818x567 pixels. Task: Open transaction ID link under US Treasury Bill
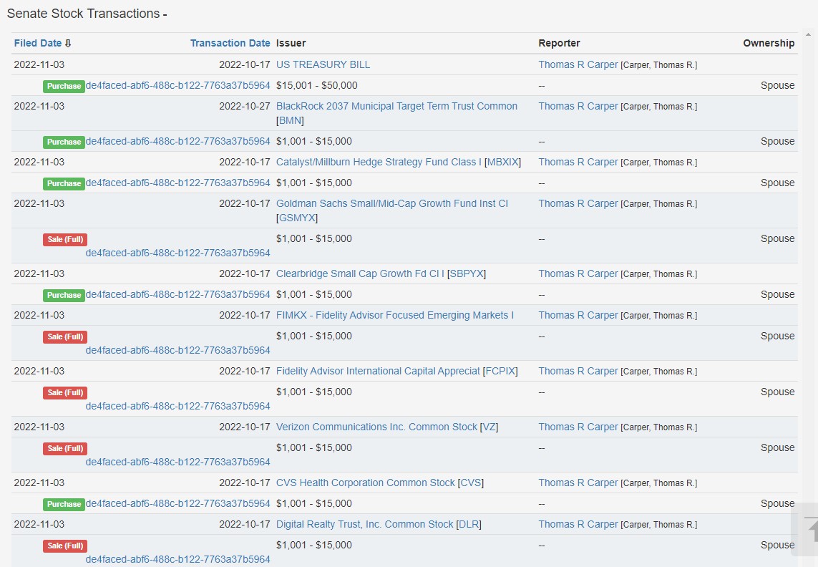(x=178, y=86)
